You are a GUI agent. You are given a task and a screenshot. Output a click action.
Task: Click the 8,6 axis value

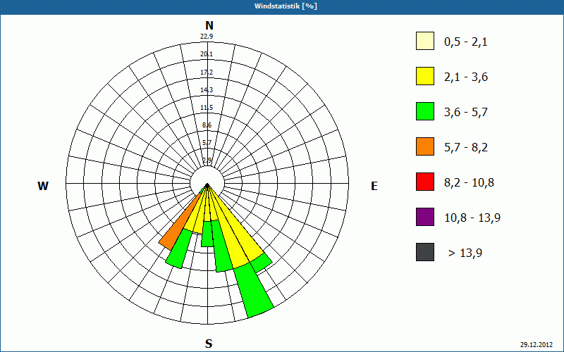[207, 125]
